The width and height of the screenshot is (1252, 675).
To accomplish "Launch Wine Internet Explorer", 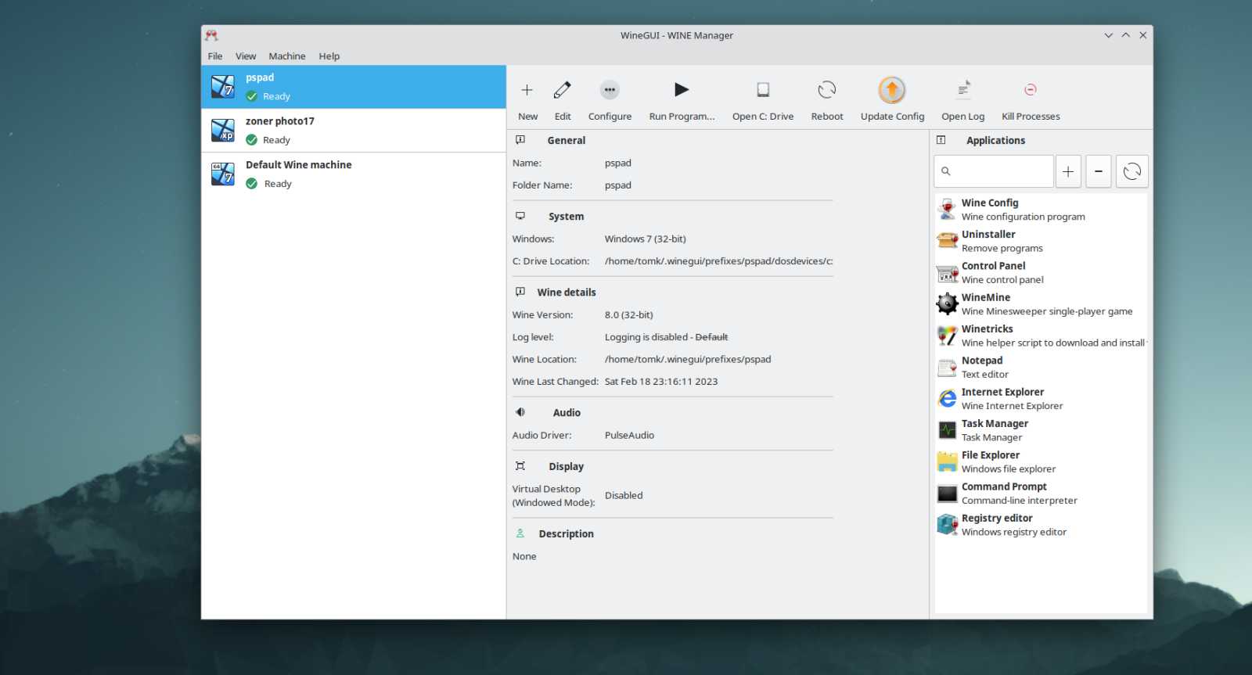I will [x=1041, y=399].
